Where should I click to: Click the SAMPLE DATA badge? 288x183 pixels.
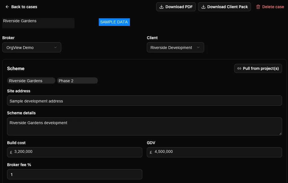pos(114,22)
